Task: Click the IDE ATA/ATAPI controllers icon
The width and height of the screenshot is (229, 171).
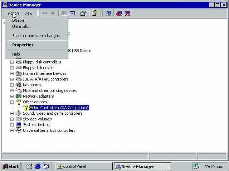Action: click(x=19, y=79)
